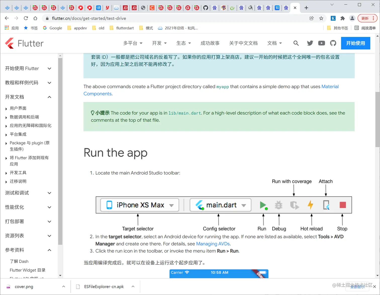Viewport: 380px width, 295px height.
Task: Collapse the 参考资料 sidebar section
Action: pos(28,250)
